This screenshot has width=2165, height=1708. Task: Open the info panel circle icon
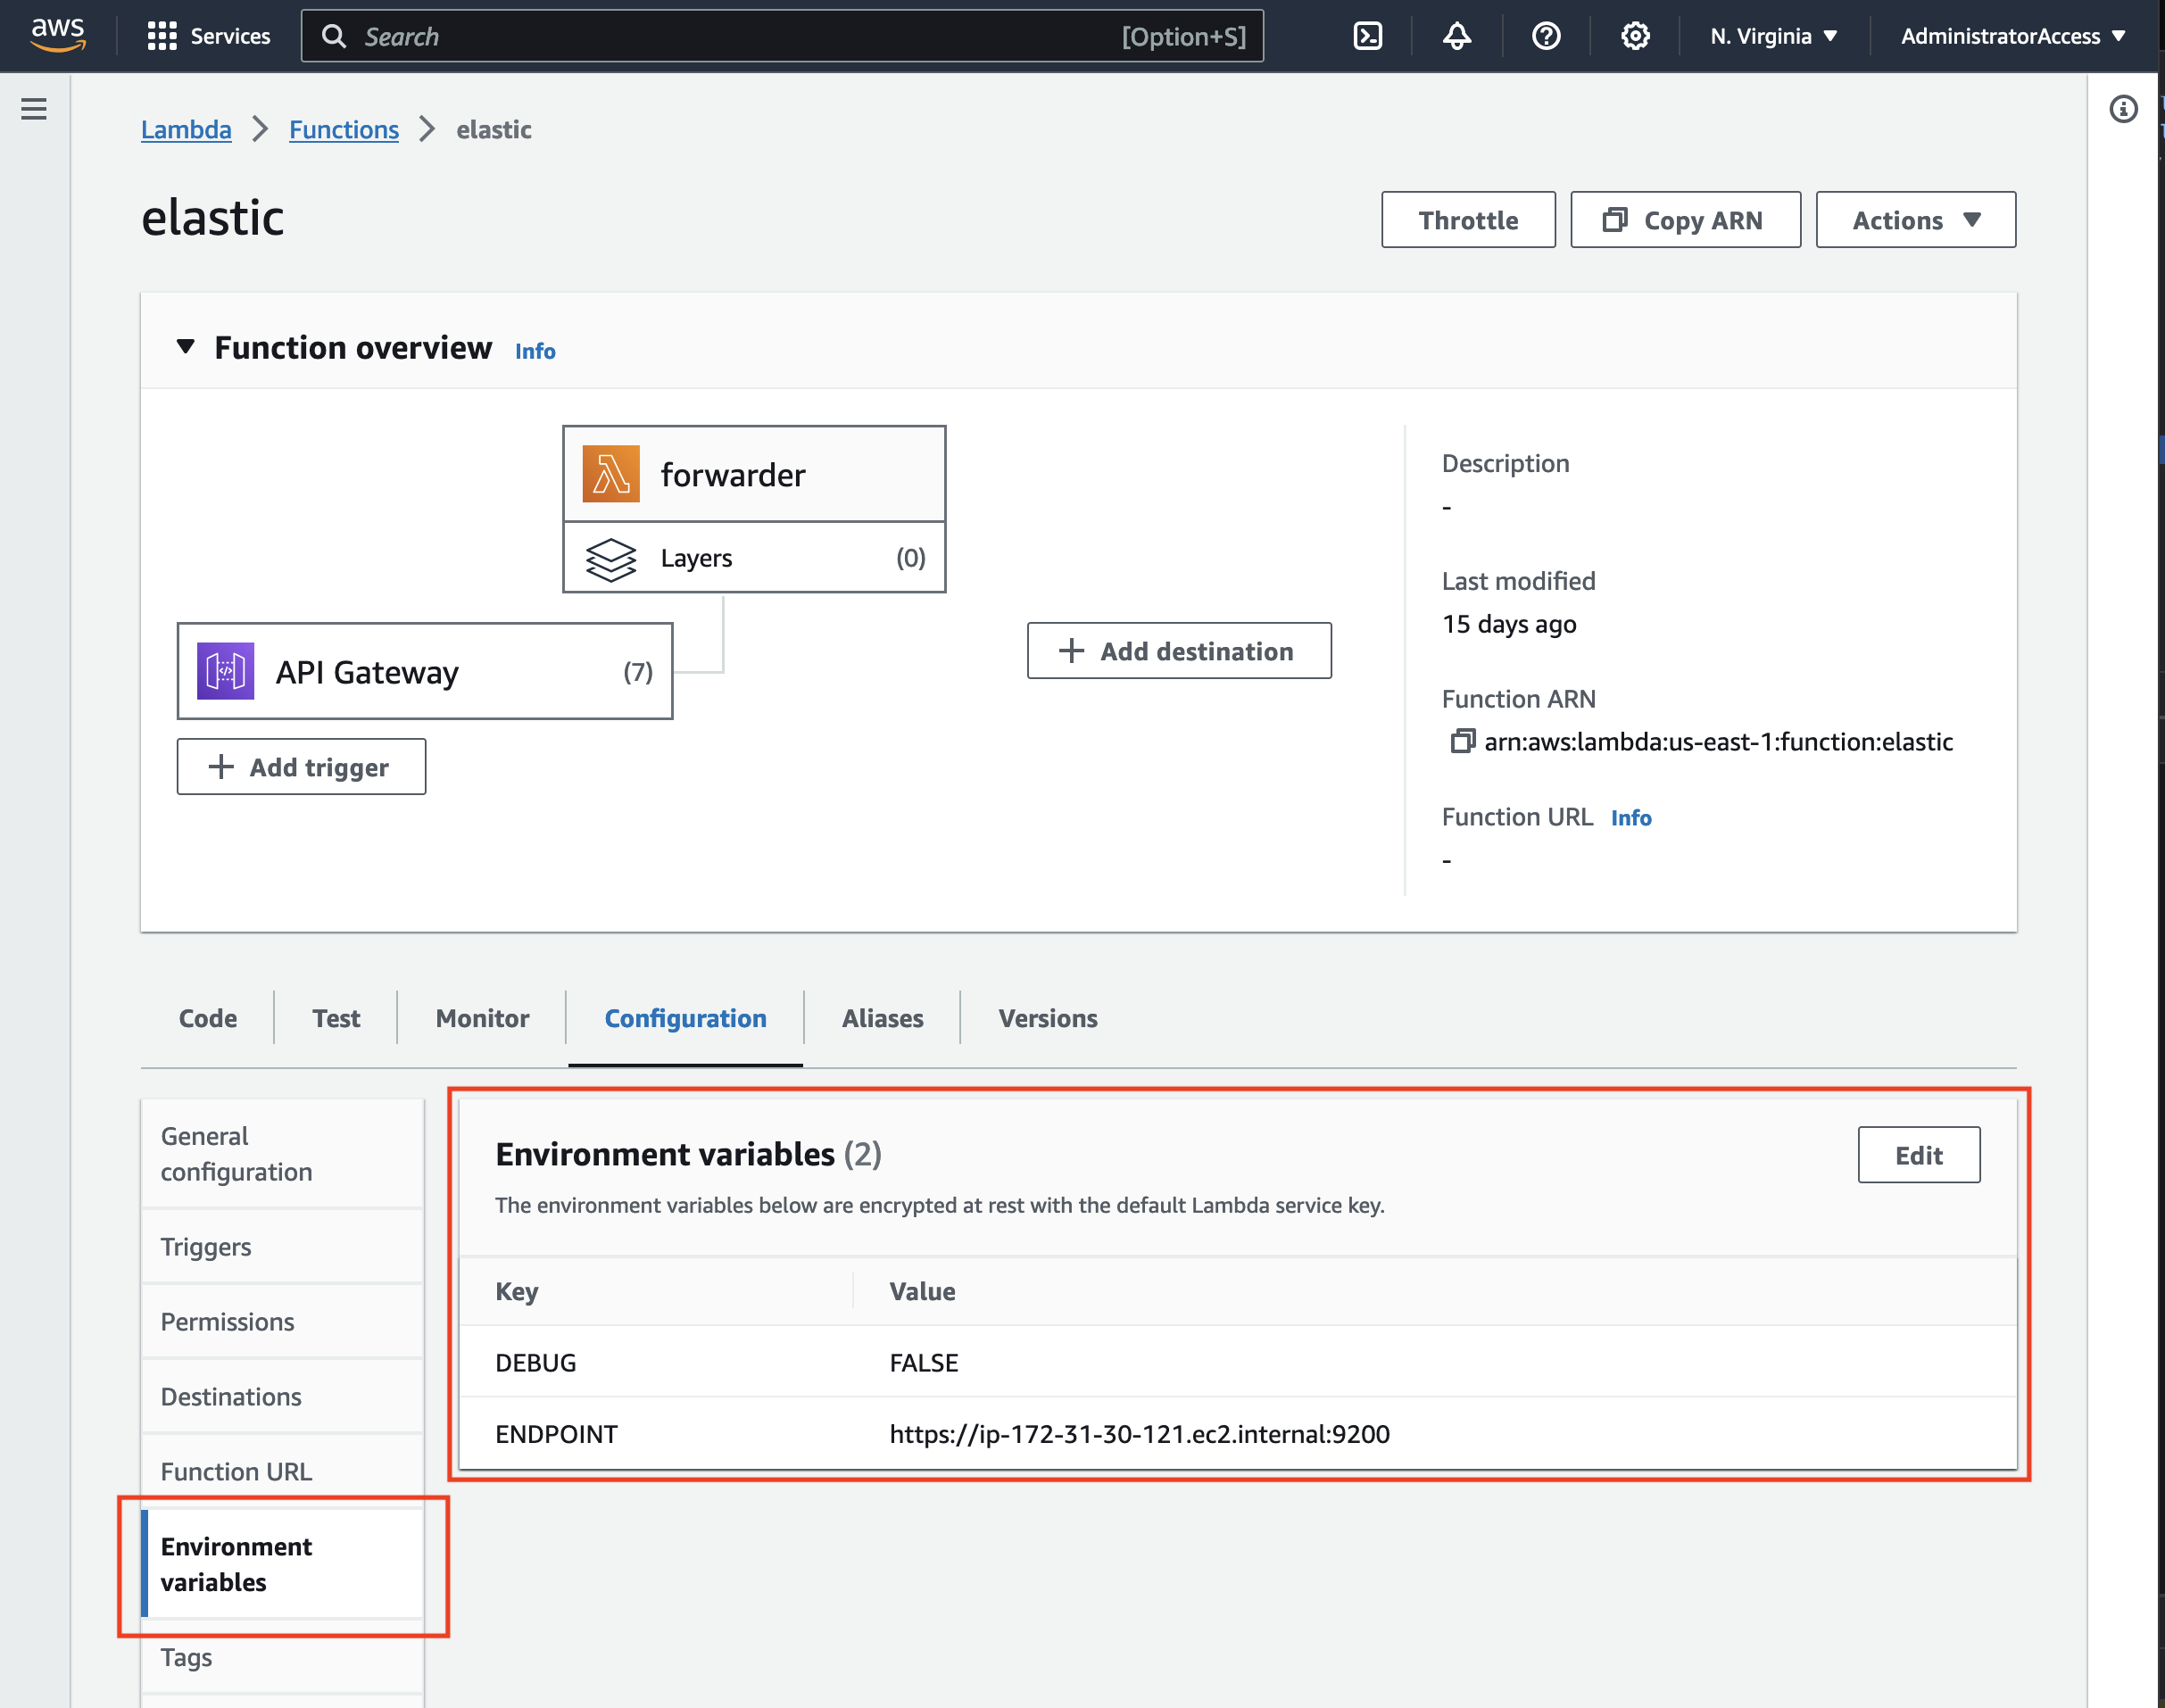[2123, 109]
